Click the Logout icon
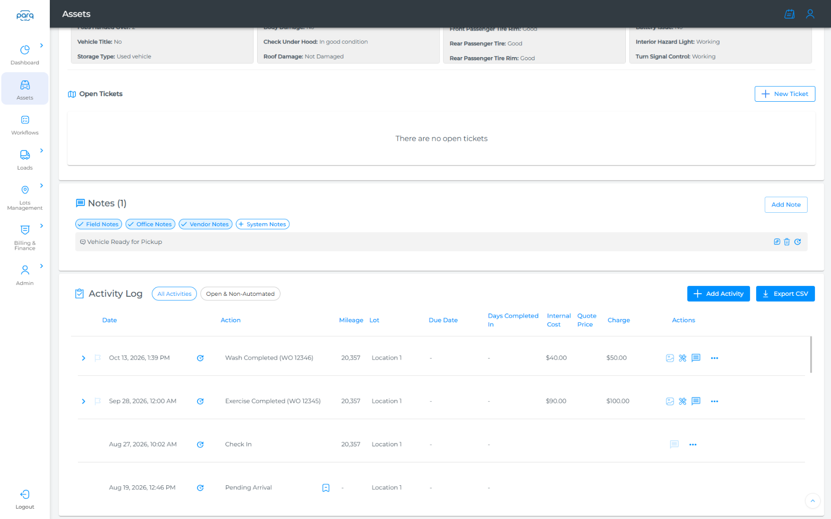Screen dimensions: 831x519 tap(24, 494)
